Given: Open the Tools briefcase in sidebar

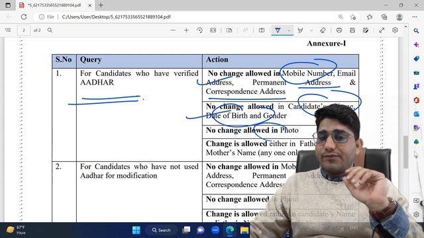Looking at the screenshot, I should click(x=416, y=73).
